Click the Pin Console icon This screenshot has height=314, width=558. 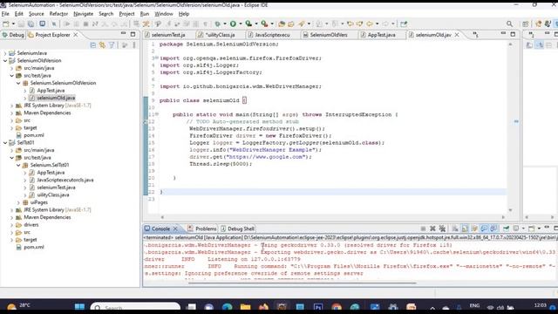506,229
